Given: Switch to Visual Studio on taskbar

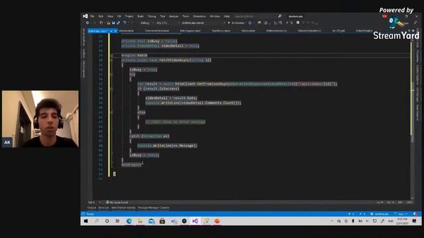Looking at the screenshot, I should (x=195, y=221).
